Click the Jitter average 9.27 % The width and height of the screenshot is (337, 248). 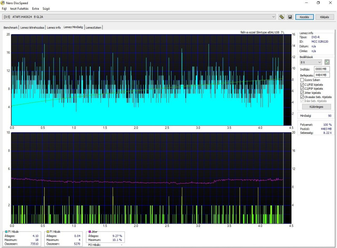pos(117,236)
